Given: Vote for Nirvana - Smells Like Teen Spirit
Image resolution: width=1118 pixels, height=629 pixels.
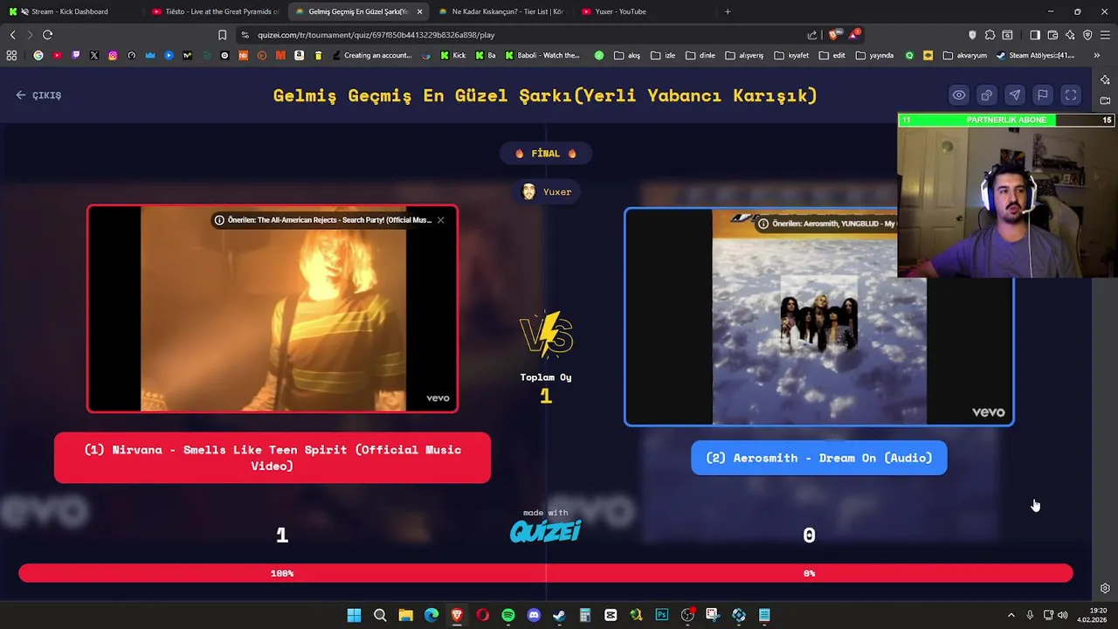Looking at the screenshot, I should (273, 458).
